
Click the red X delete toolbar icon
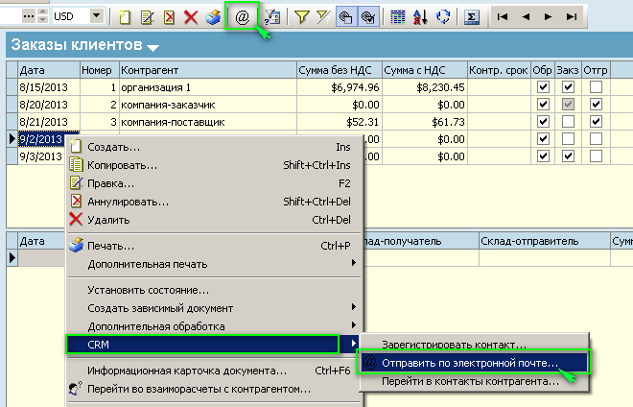191,17
